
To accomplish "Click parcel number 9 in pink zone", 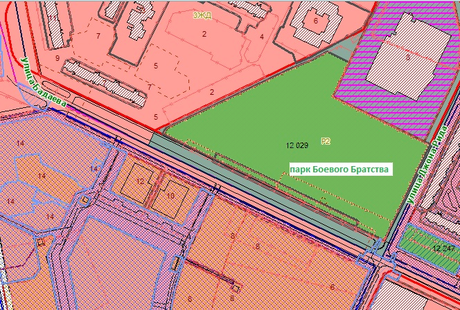I will click(x=57, y=60).
